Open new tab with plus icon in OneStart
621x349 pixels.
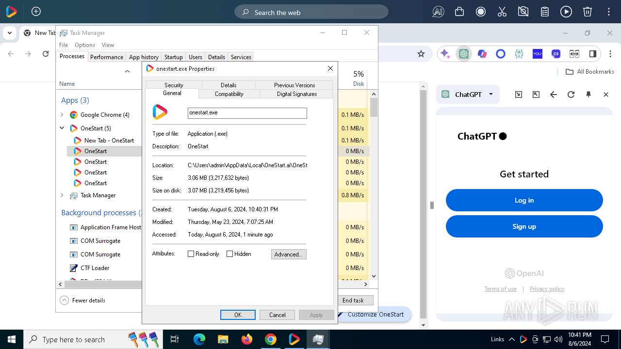click(36, 12)
